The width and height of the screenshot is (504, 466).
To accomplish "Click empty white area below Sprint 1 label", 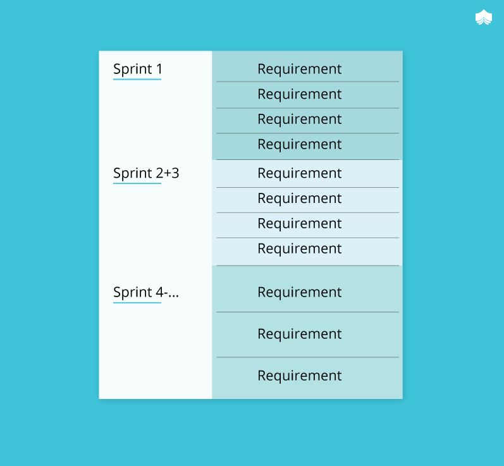I will (x=156, y=122).
